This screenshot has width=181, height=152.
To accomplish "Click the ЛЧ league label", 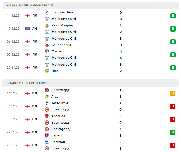I will click(35, 29).
